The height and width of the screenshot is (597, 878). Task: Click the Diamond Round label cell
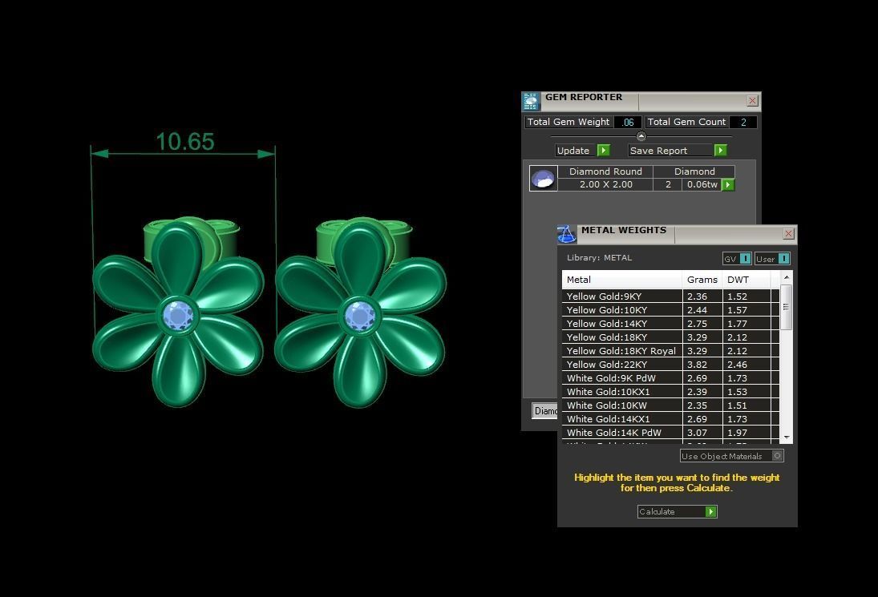[606, 171]
